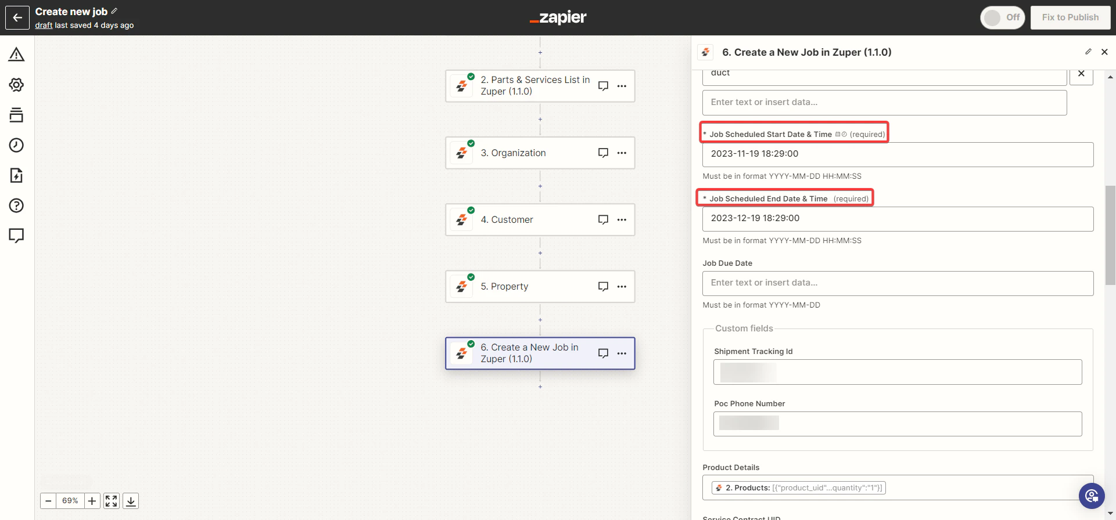This screenshot has width=1116, height=520.
Task: Open the support chat bubble
Action: click(1092, 496)
